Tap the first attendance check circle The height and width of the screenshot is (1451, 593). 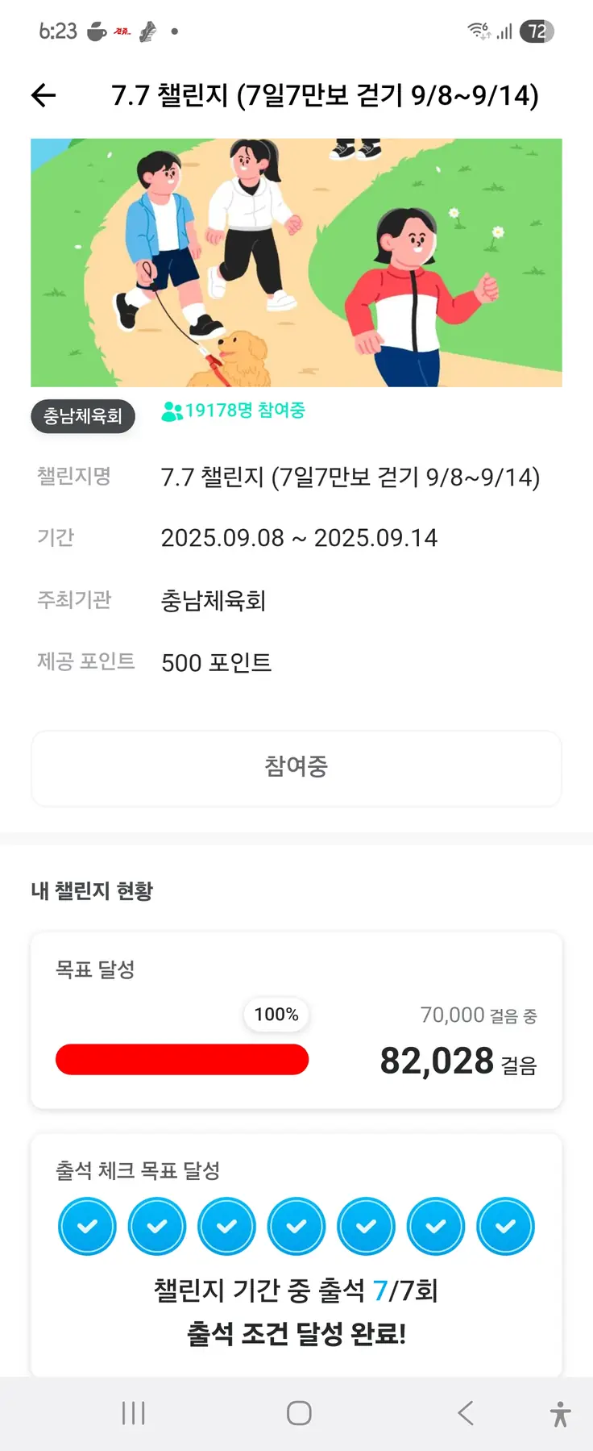[87, 1227]
